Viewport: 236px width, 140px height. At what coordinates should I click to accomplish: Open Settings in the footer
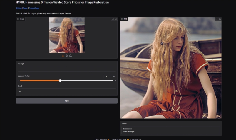135,139
